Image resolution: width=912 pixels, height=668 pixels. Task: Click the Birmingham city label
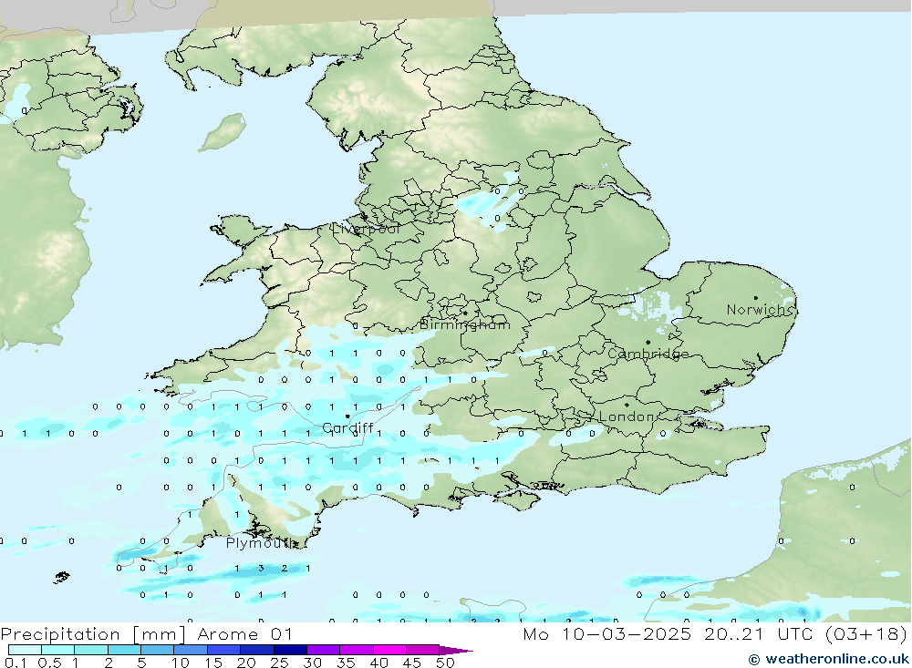(x=465, y=324)
